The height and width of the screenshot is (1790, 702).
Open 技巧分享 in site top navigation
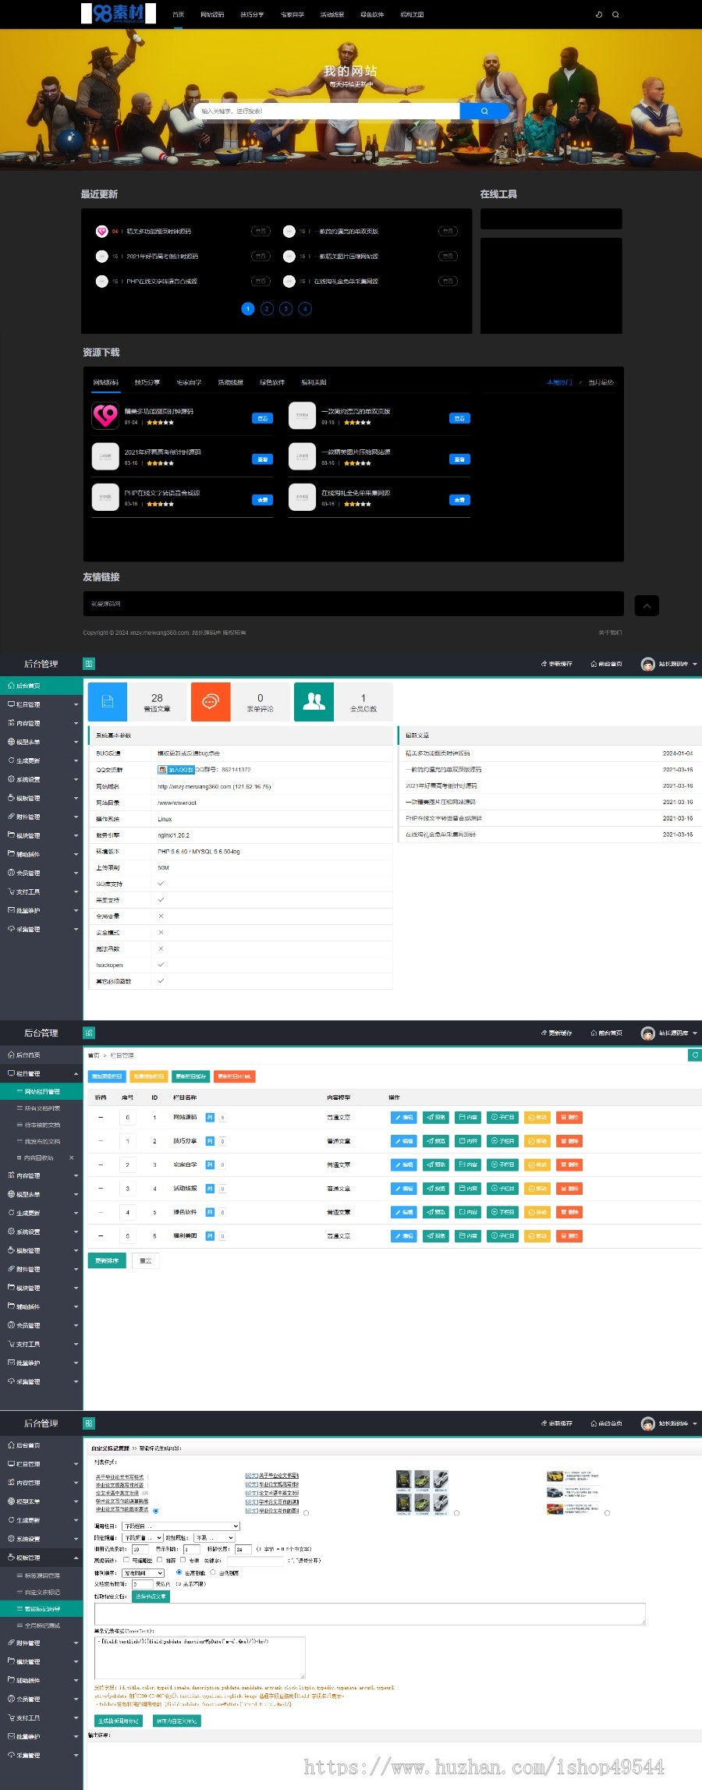point(252,14)
